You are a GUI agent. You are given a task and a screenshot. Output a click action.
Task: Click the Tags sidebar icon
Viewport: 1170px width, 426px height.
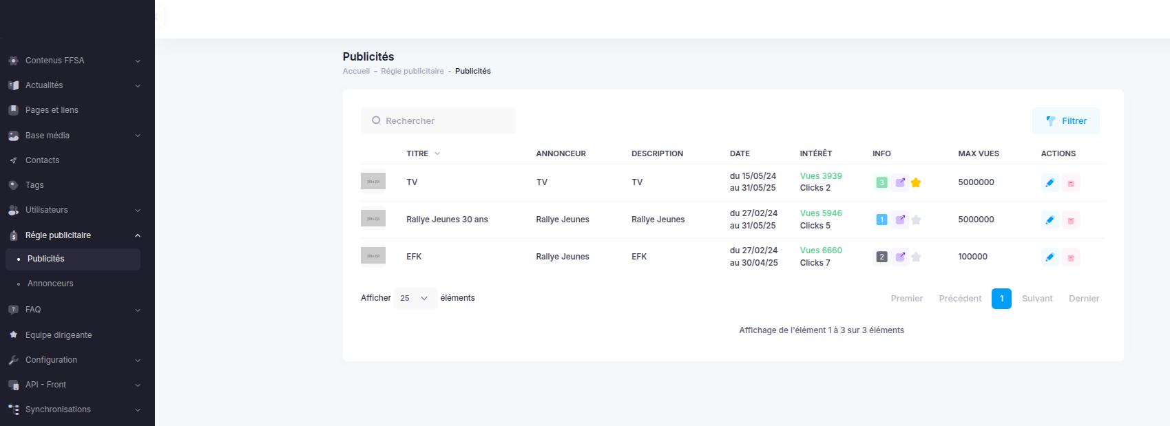pos(13,185)
